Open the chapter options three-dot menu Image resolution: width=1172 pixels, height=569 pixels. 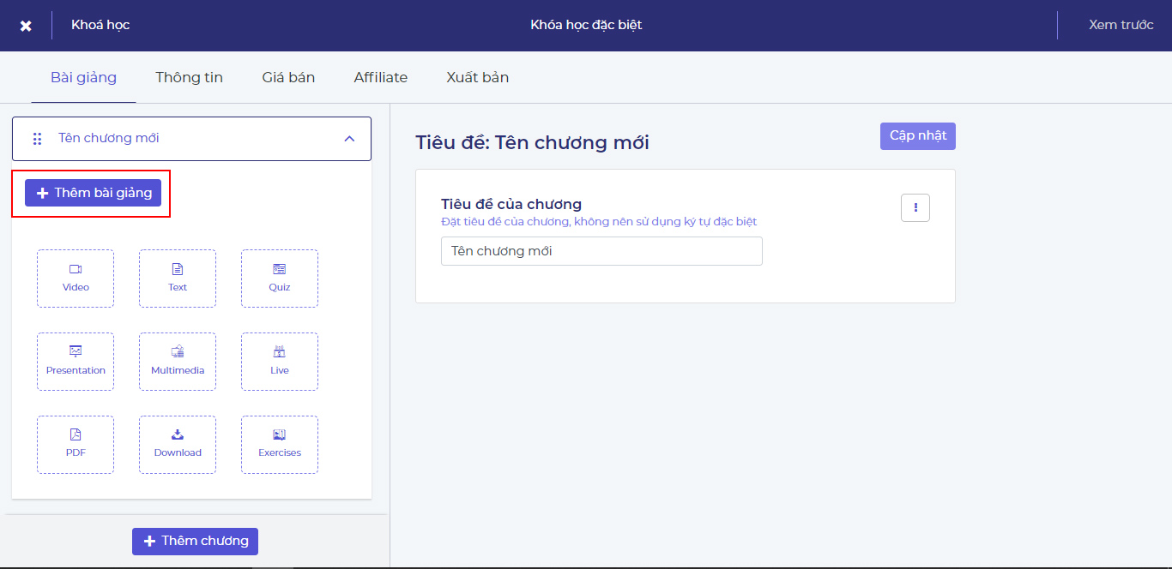915,207
